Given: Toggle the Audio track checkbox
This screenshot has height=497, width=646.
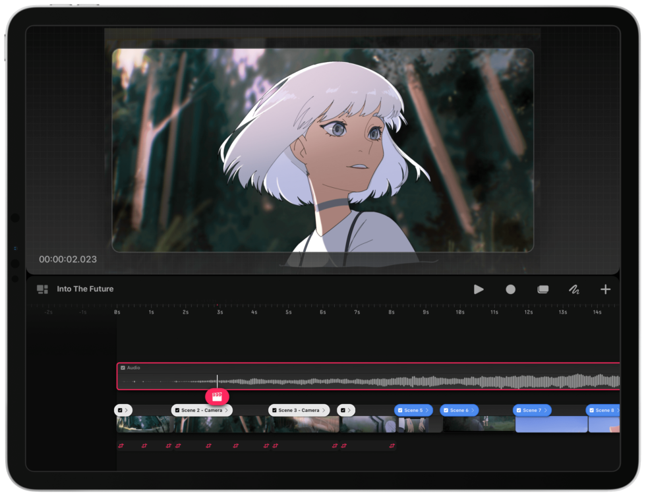Looking at the screenshot, I should [x=123, y=368].
